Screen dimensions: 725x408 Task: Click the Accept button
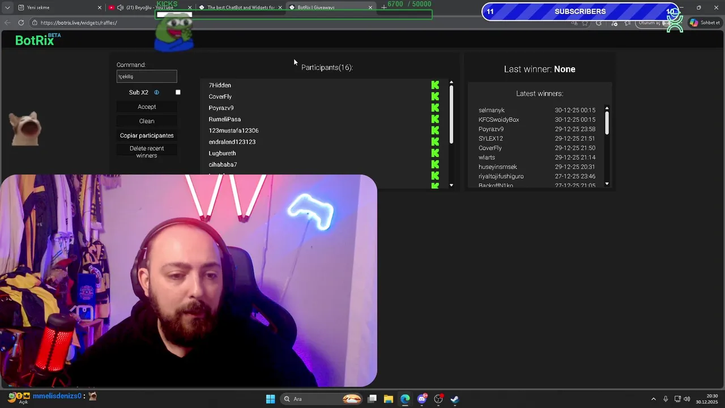[x=147, y=107]
